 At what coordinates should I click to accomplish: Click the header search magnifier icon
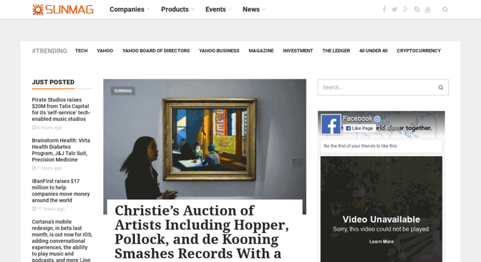[445, 9]
